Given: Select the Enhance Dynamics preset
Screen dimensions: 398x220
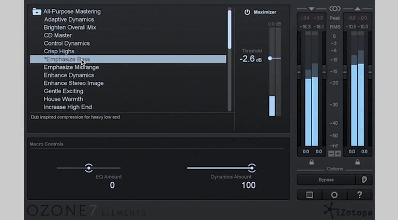Looking at the screenshot, I should [x=69, y=75].
